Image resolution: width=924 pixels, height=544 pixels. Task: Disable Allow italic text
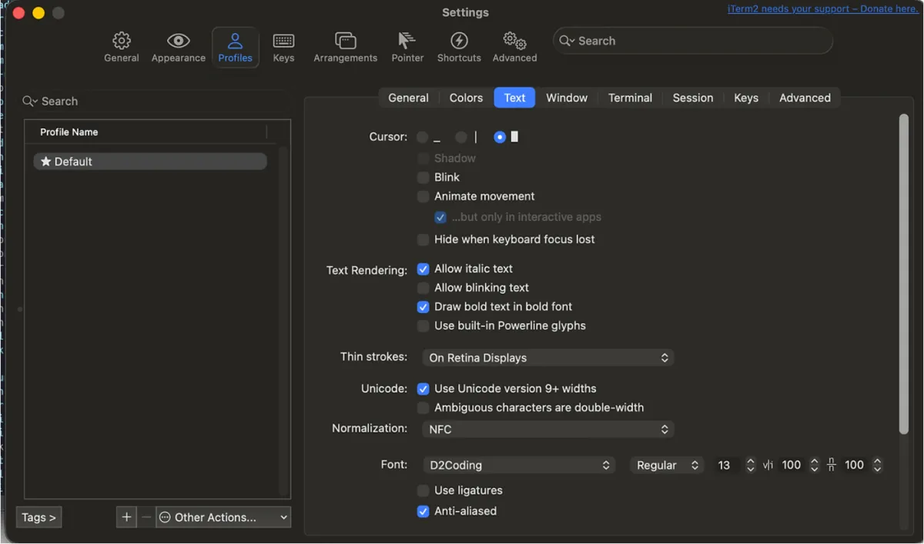point(423,269)
